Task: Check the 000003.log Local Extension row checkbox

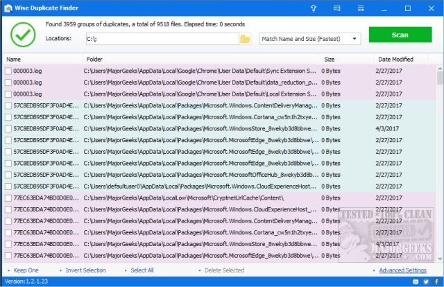Action: click(x=8, y=94)
